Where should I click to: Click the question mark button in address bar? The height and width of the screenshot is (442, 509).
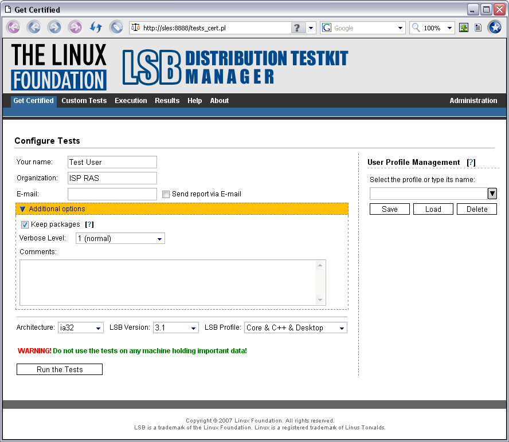click(297, 28)
